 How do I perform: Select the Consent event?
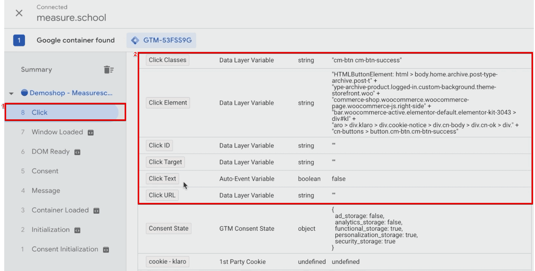[x=44, y=171]
